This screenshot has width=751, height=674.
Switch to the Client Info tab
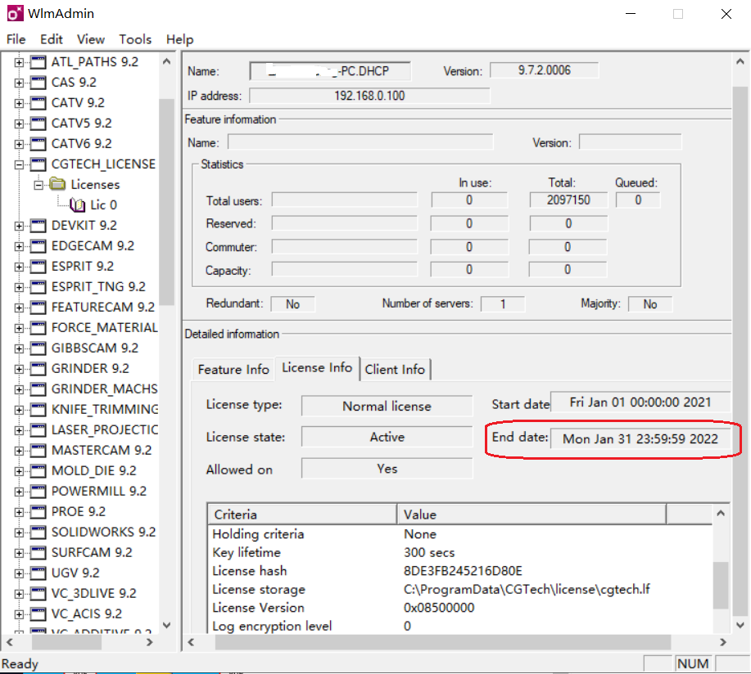point(395,369)
